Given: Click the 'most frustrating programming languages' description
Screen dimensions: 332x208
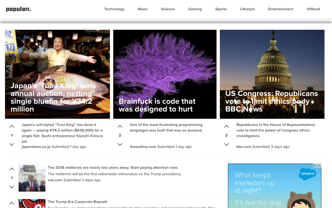Looking at the screenshot, I should pyautogui.click(x=166, y=128).
